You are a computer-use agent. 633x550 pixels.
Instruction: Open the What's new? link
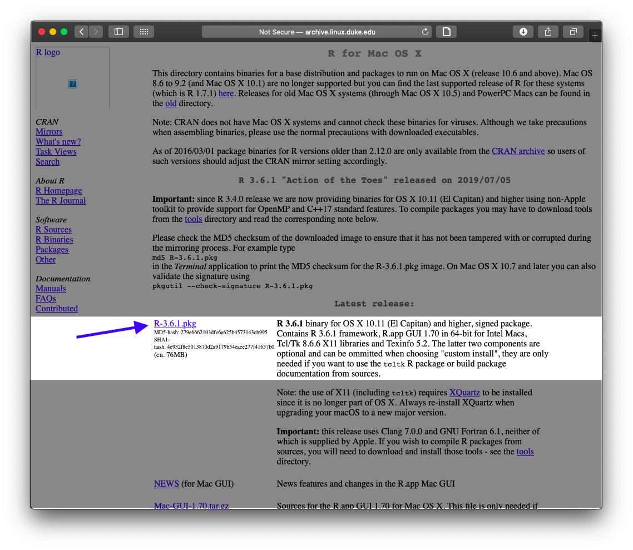(x=58, y=142)
